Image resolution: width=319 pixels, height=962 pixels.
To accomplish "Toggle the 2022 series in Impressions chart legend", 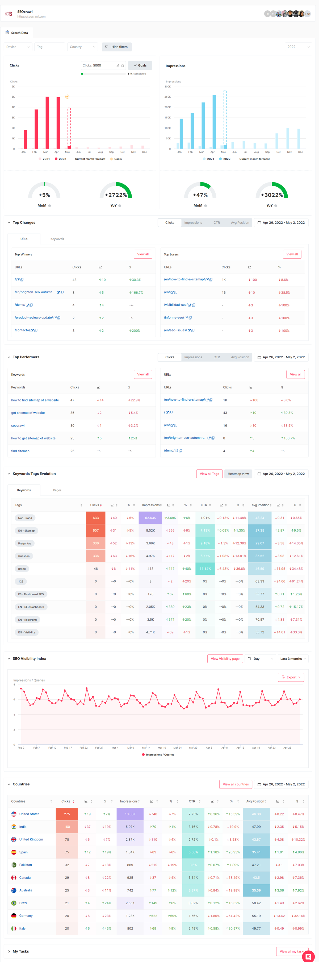I will tap(225, 159).
